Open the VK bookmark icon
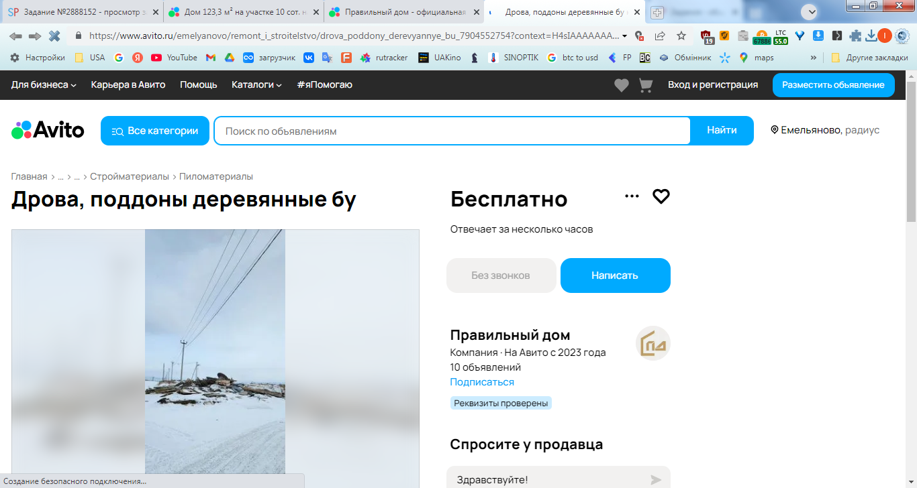Screen dimensions: 917x488 coord(309,58)
